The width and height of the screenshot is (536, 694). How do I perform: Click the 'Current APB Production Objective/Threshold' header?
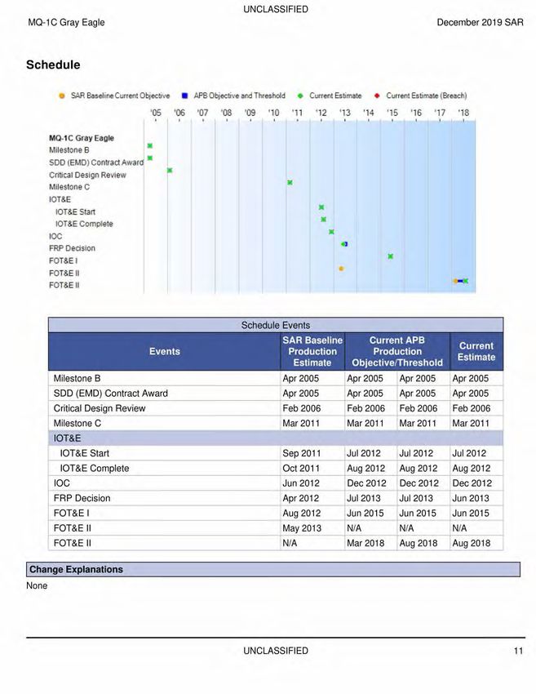pos(397,351)
